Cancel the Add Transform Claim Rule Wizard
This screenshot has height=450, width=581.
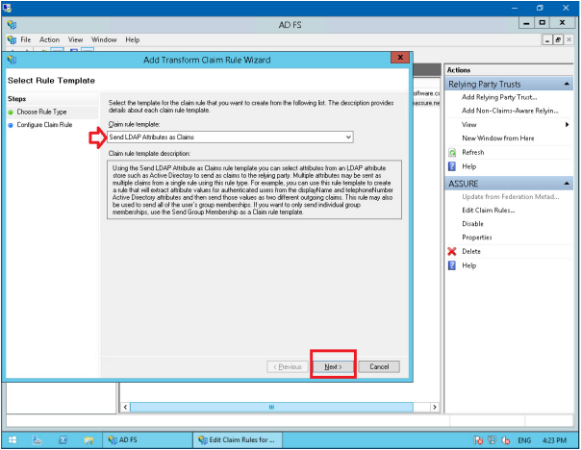tap(379, 366)
